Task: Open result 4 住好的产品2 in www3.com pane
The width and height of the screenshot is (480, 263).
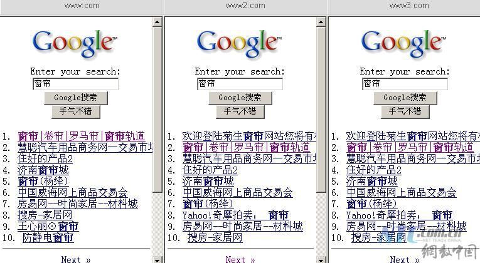Action: pos(374,170)
